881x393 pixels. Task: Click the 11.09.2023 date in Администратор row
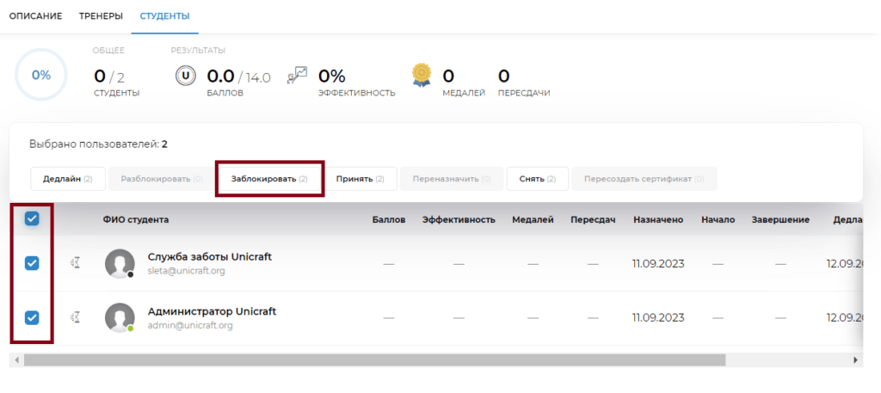658,318
